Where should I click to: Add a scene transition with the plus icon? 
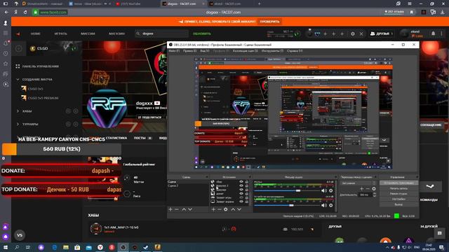[x=362, y=189]
